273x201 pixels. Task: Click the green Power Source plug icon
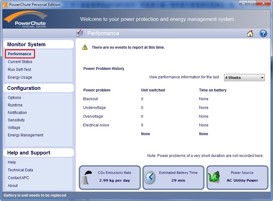click(214, 177)
